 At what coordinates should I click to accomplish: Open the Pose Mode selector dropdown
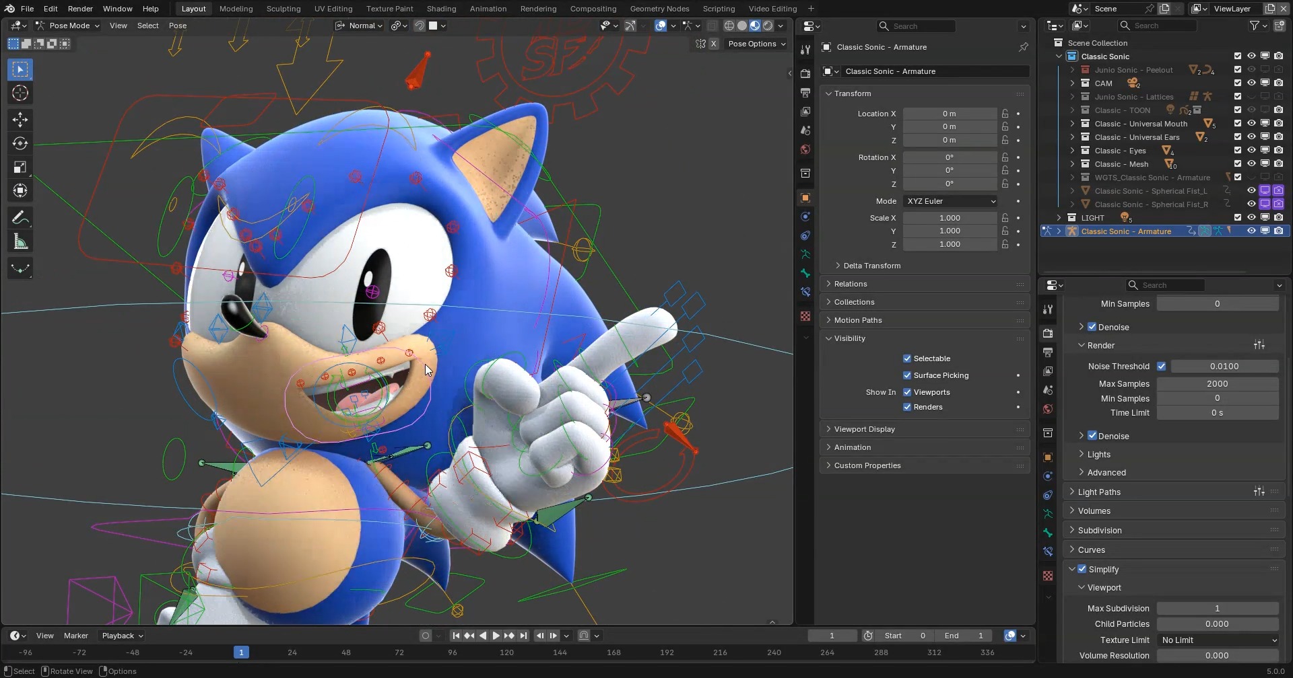pyautogui.click(x=67, y=26)
